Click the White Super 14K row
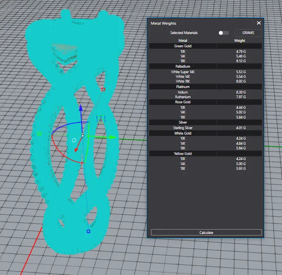 coord(206,72)
